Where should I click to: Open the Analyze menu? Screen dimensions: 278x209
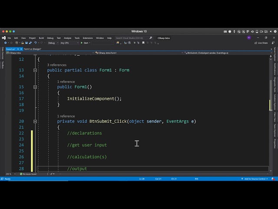click(x=68, y=38)
